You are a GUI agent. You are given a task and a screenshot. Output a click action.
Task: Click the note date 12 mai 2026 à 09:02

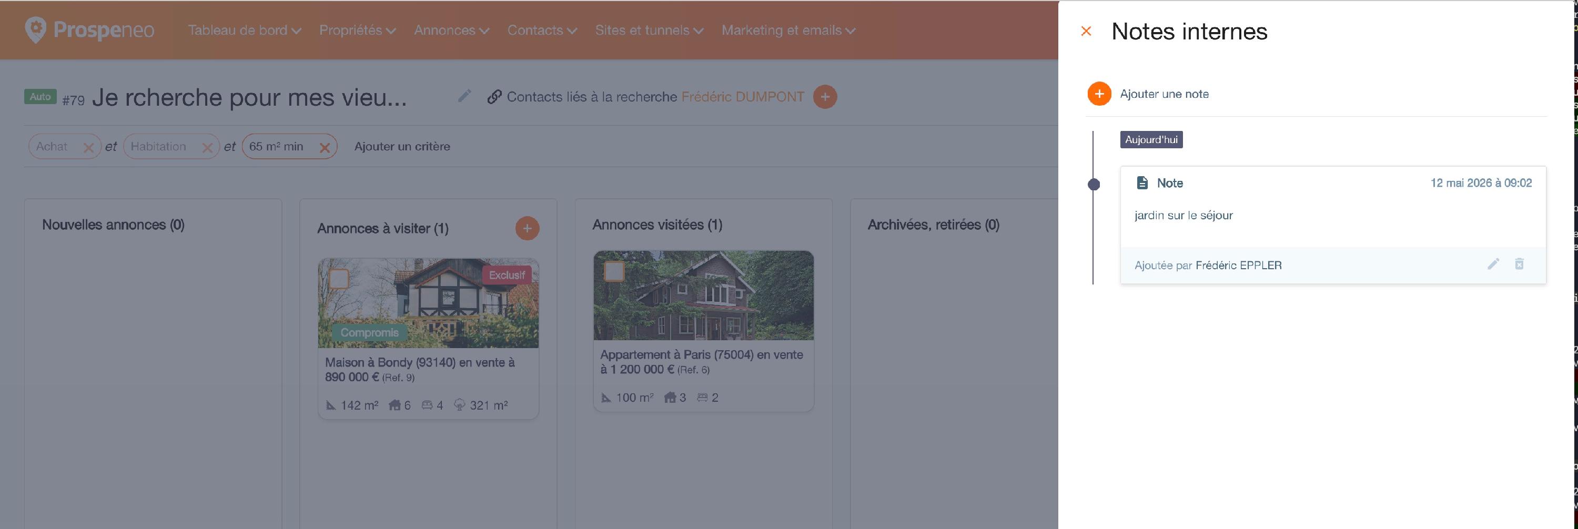click(1481, 183)
